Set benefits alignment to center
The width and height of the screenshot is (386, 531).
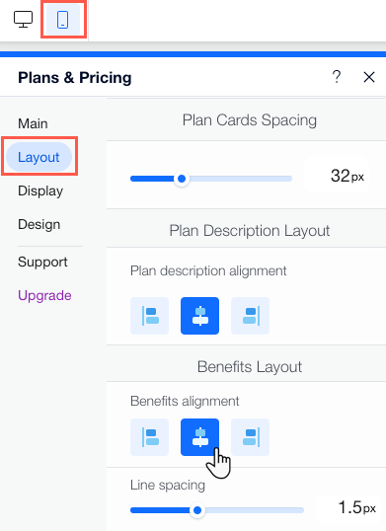pyautogui.click(x=199, y=437)
